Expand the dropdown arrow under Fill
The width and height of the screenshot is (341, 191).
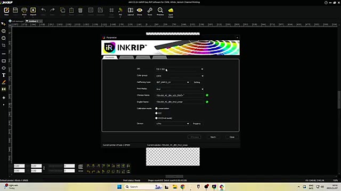pos(120,17)
